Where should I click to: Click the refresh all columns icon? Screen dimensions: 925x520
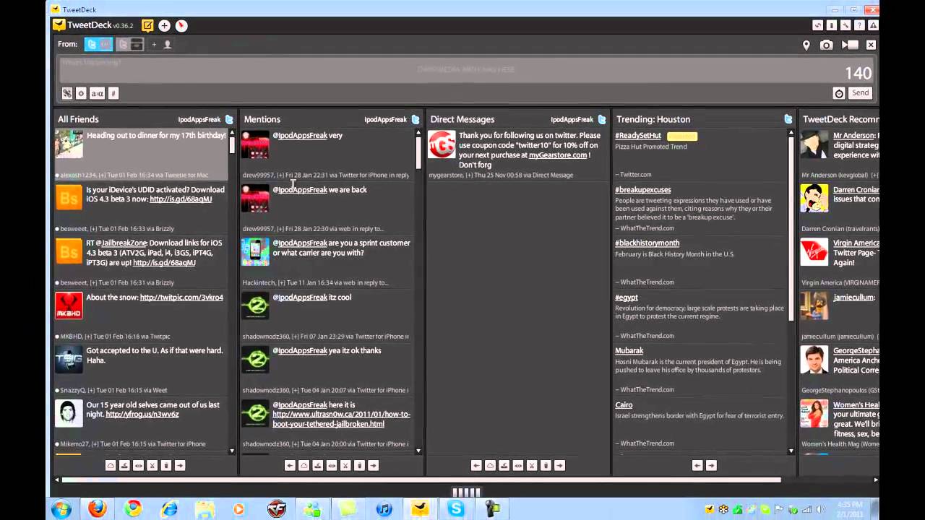(x=817, y=25)
